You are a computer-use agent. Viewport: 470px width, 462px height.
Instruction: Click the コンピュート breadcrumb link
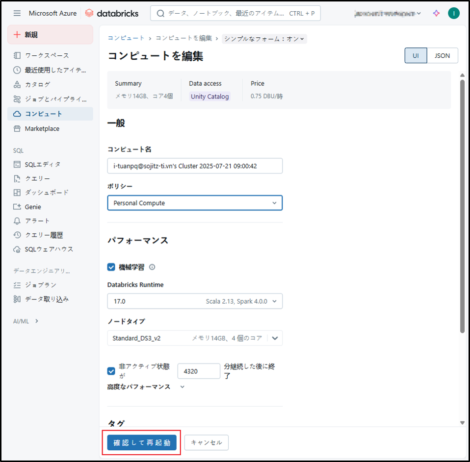click(x=126, y=38)
